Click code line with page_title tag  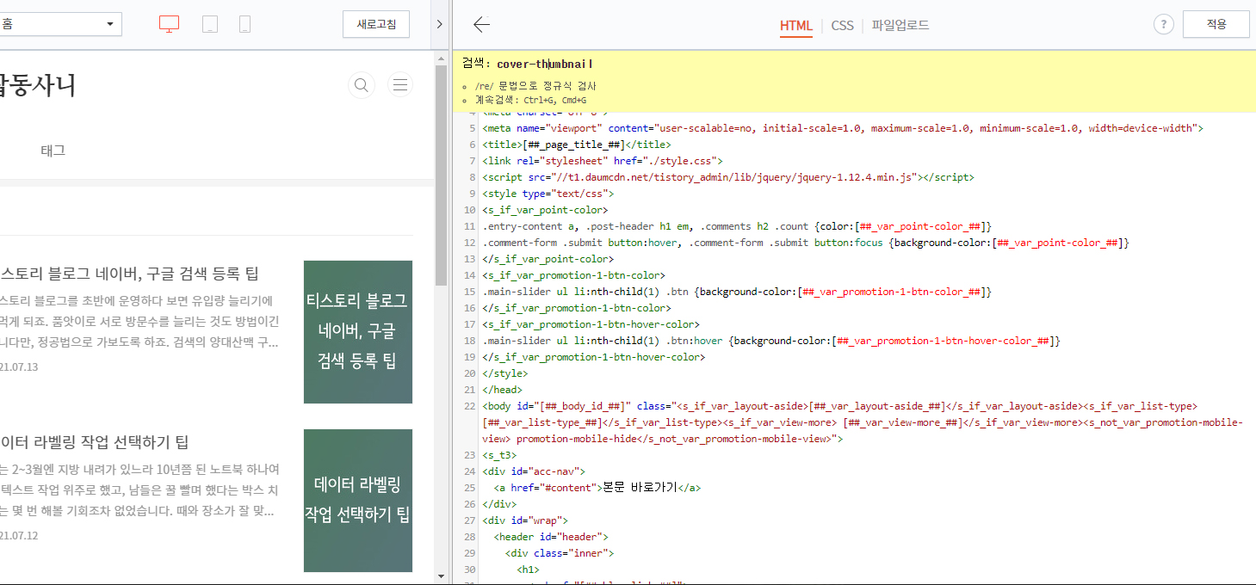click(x=577, y=145)
